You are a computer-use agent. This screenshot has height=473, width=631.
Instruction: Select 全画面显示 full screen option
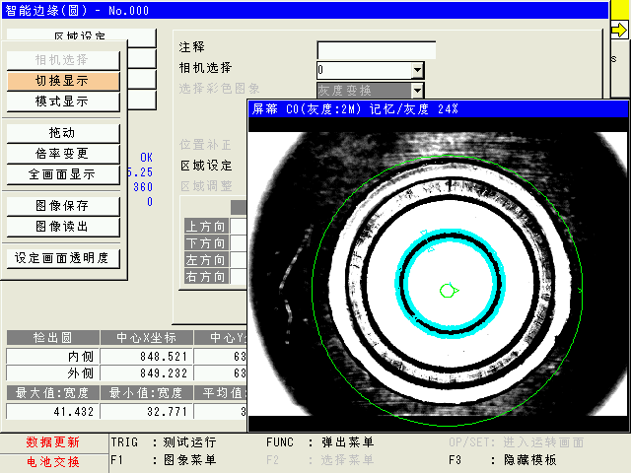pyautogui.click(x=62, y=174)
